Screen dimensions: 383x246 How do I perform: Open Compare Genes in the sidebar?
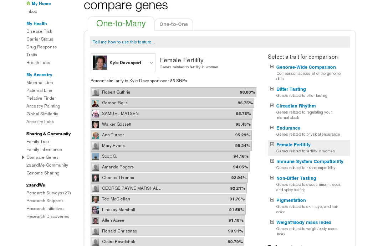click(42, 157)
